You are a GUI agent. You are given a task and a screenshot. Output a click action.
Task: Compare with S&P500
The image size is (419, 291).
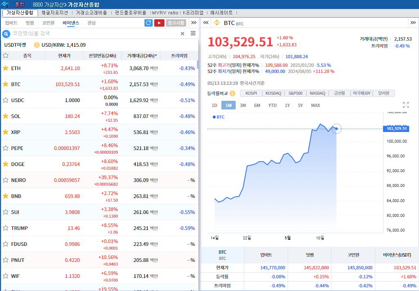(295, 93)
